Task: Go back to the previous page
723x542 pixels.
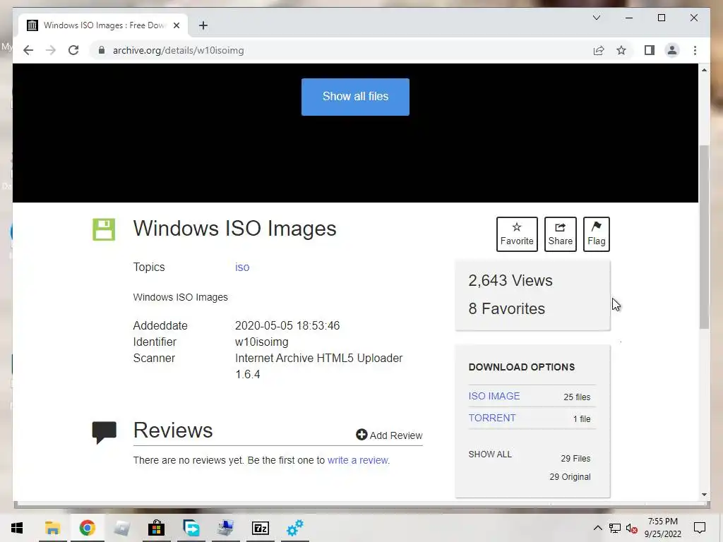Action: tap(28, 50)
